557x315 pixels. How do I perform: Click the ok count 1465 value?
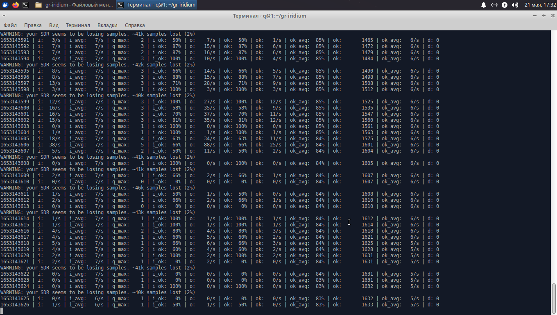[367, 40]
